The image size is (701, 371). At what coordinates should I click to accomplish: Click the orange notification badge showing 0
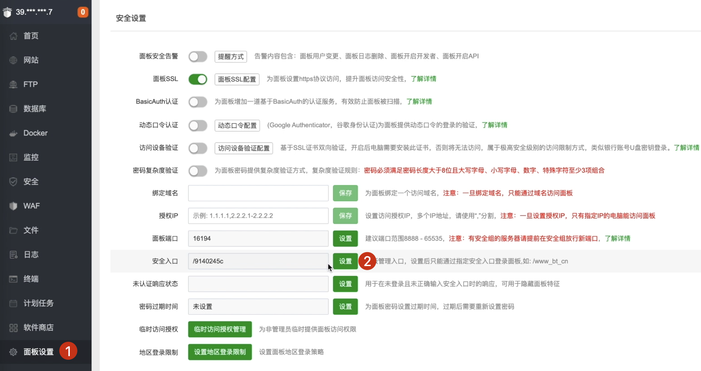pyautogui.click(x=83, y=12)
